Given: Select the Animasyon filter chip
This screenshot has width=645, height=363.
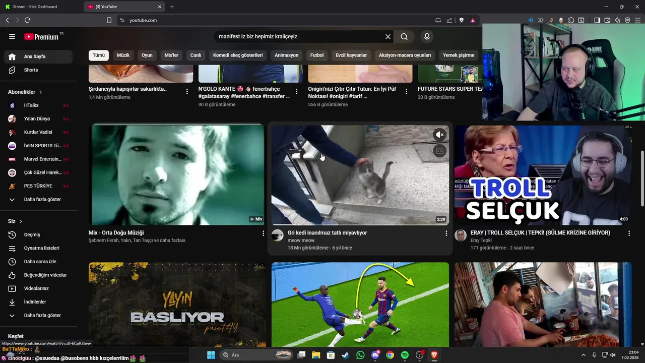Looking at the screenshot, I should point(286,55).
